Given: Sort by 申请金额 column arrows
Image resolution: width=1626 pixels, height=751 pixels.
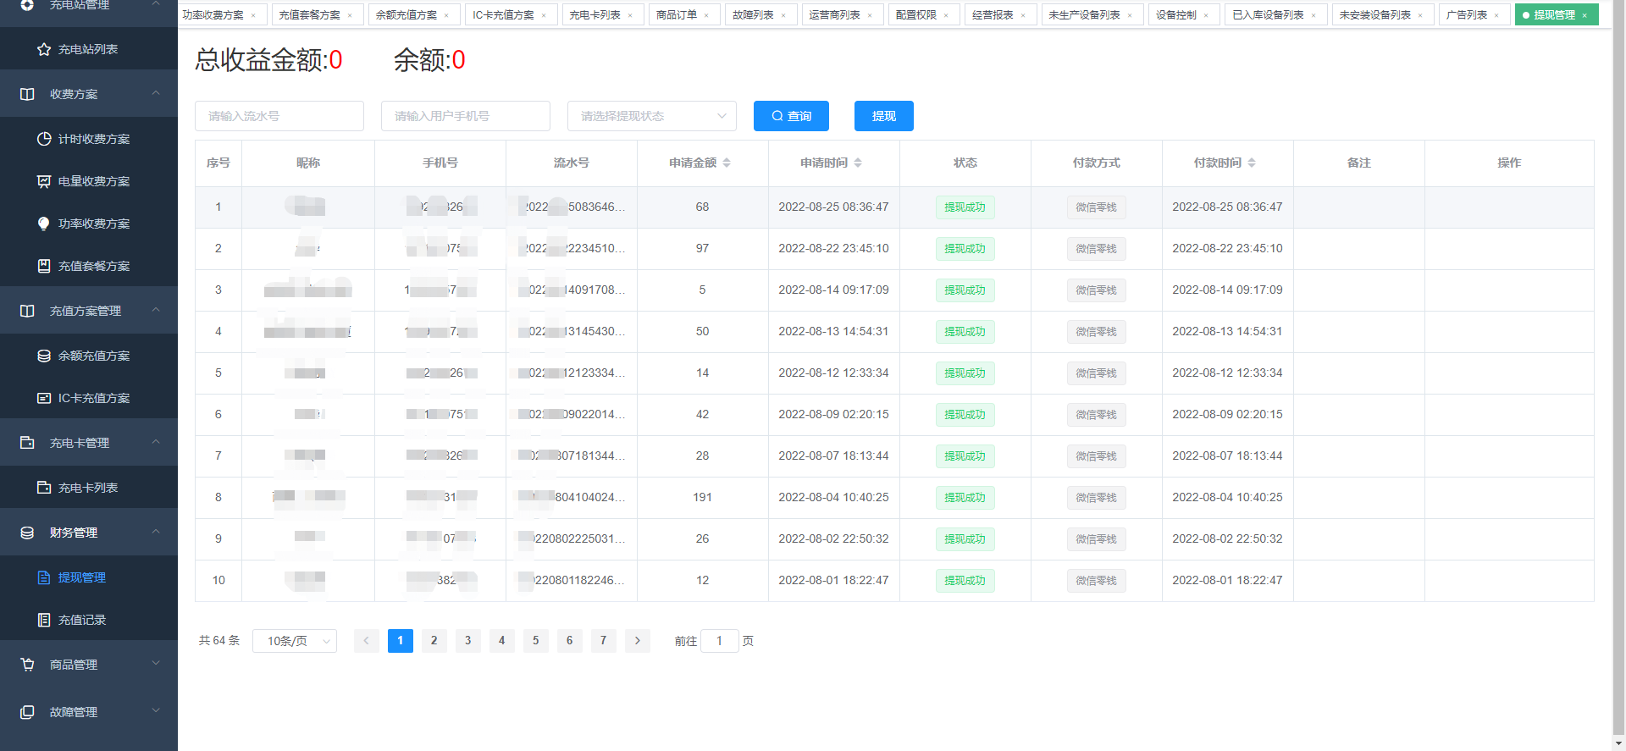Looking at the screenshot, I should pyautogui.click(x=727, y=163).
